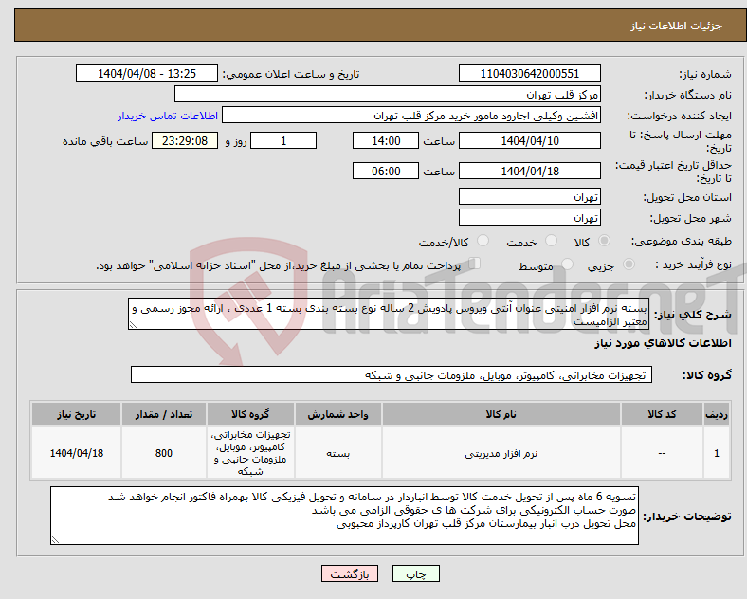Click the واحد شمارش column header
747x599 pixels.
tap(337, 414)
